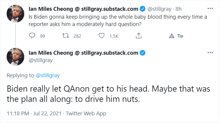Click the verified badge on second tweet
Image resolution: width=220 pixels, height=123 pixels.
coord(143,53)
